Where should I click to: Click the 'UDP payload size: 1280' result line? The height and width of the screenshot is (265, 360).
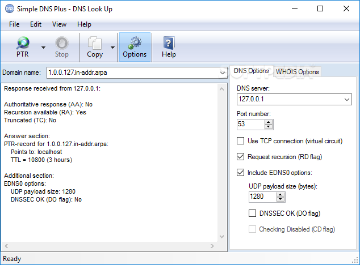tap(43, 191)
